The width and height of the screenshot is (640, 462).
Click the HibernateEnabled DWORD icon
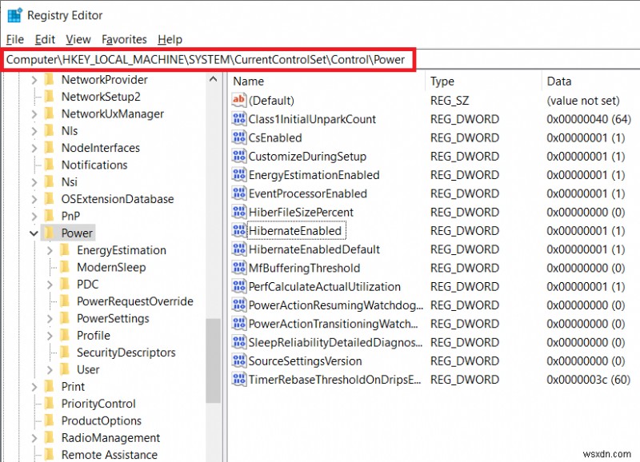238,230
